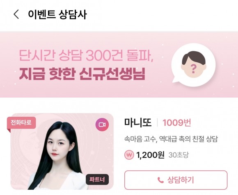Image resolution: width=238 pixels, height=195 pixels.
Task: Select the 1009번 counselor number
Action: click(x=177, y=123)
